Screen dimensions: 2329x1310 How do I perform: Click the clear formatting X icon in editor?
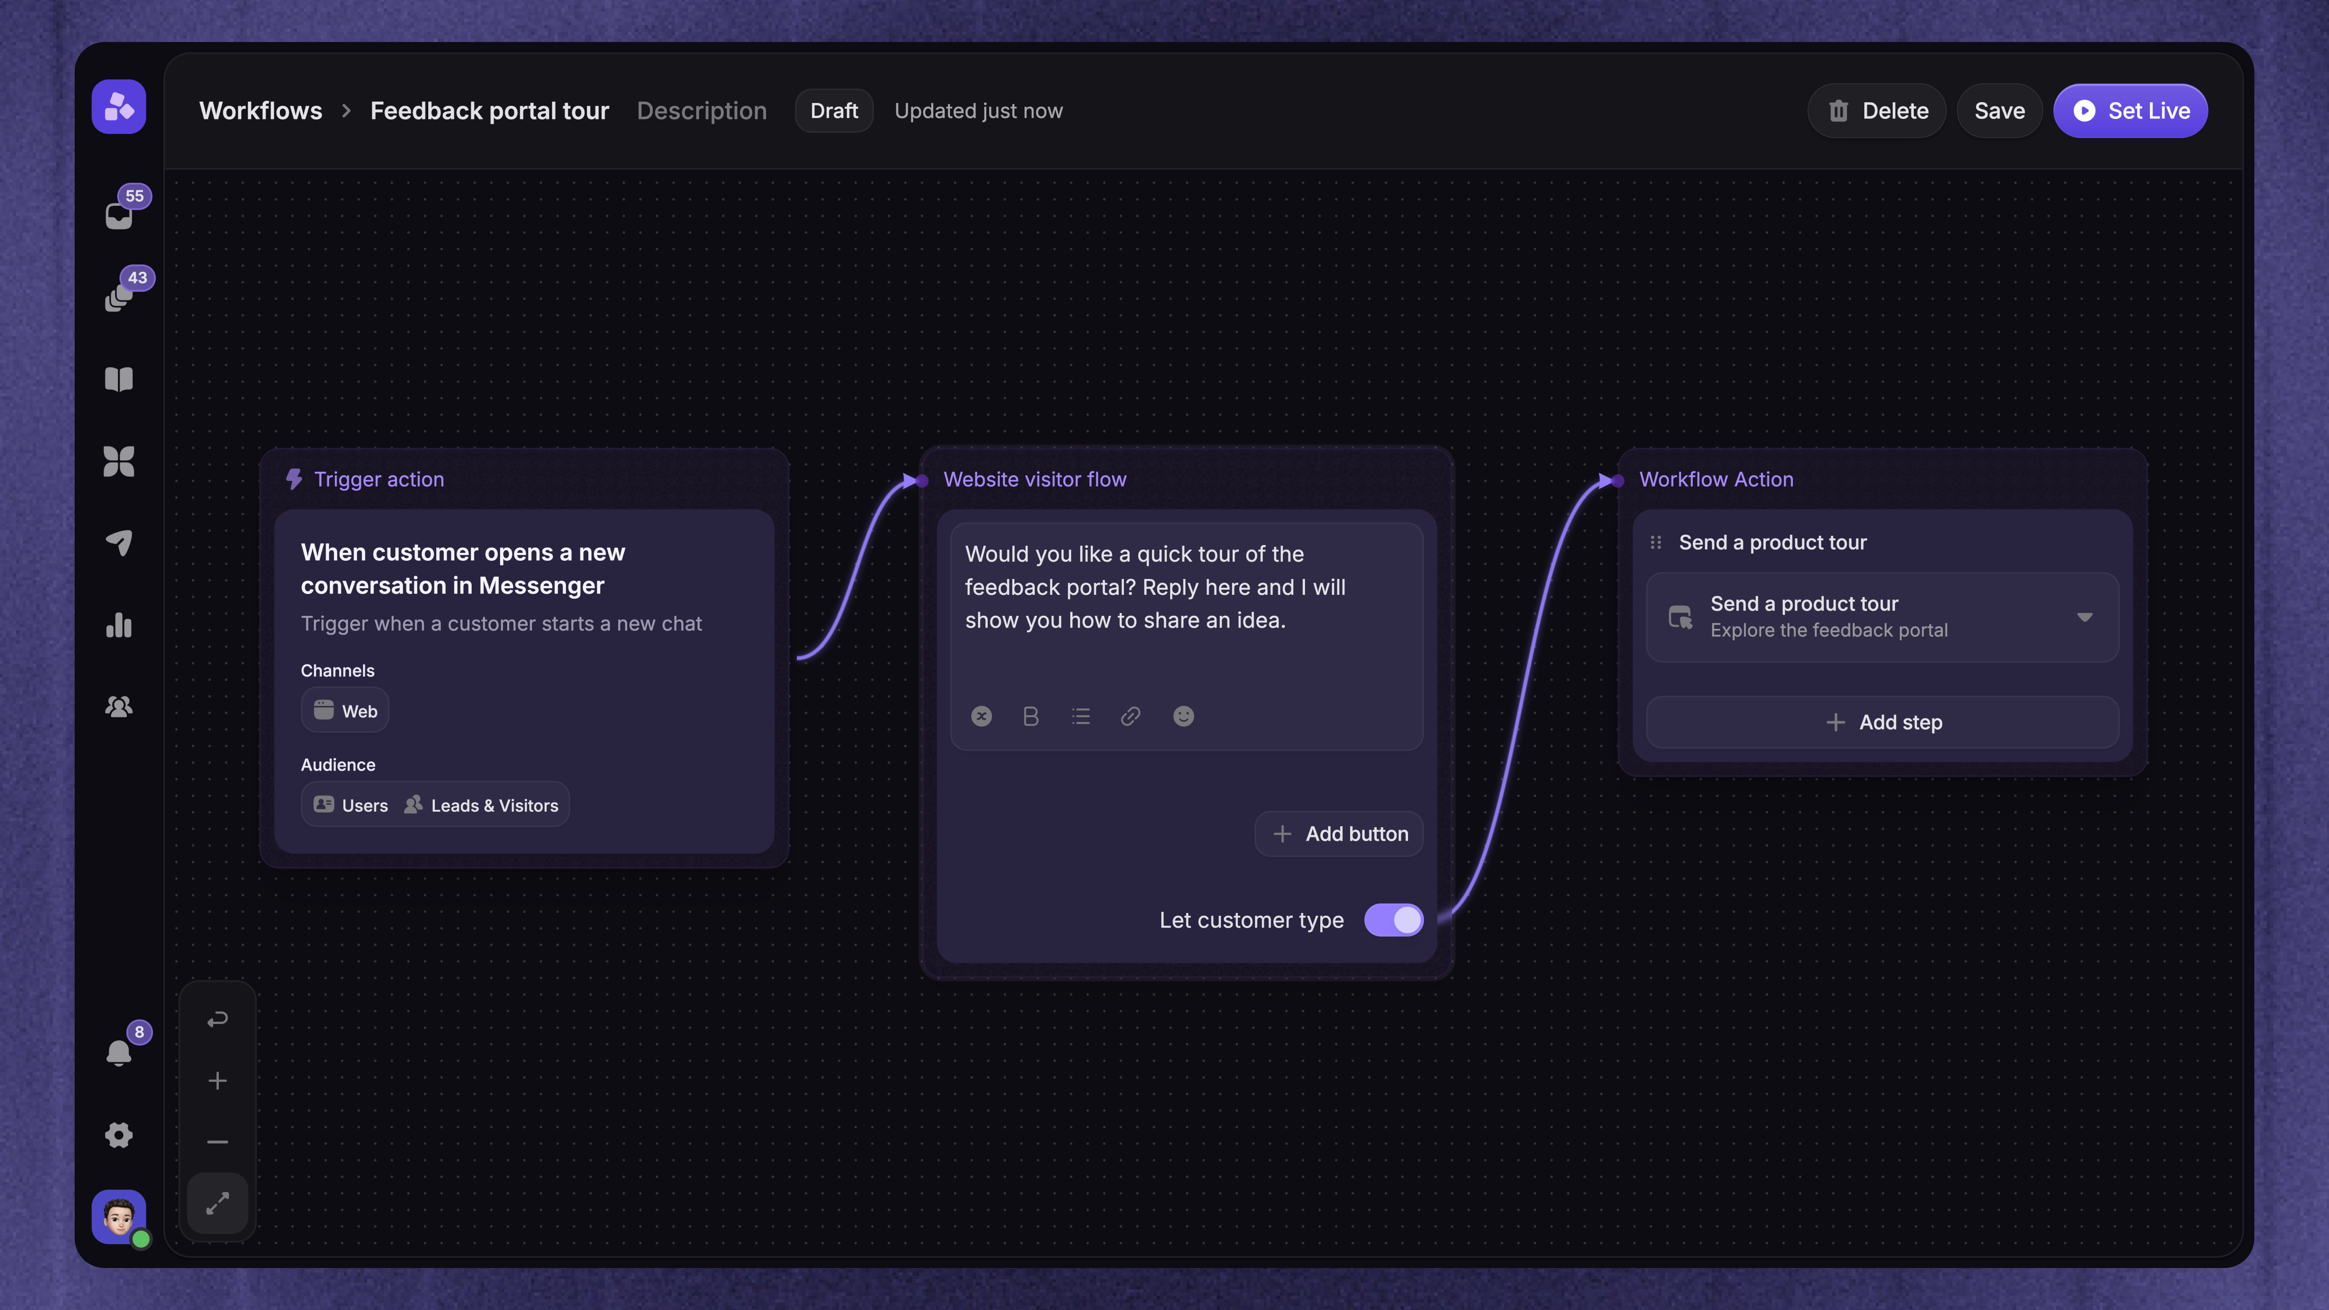click(981, 716)
